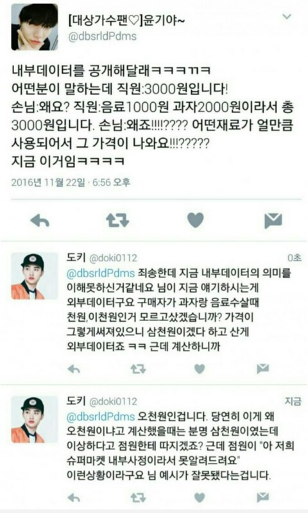Reply to the main tweet by 윤기야~
The height and width of the screenshot is (513, 308).
click(40, 221)
